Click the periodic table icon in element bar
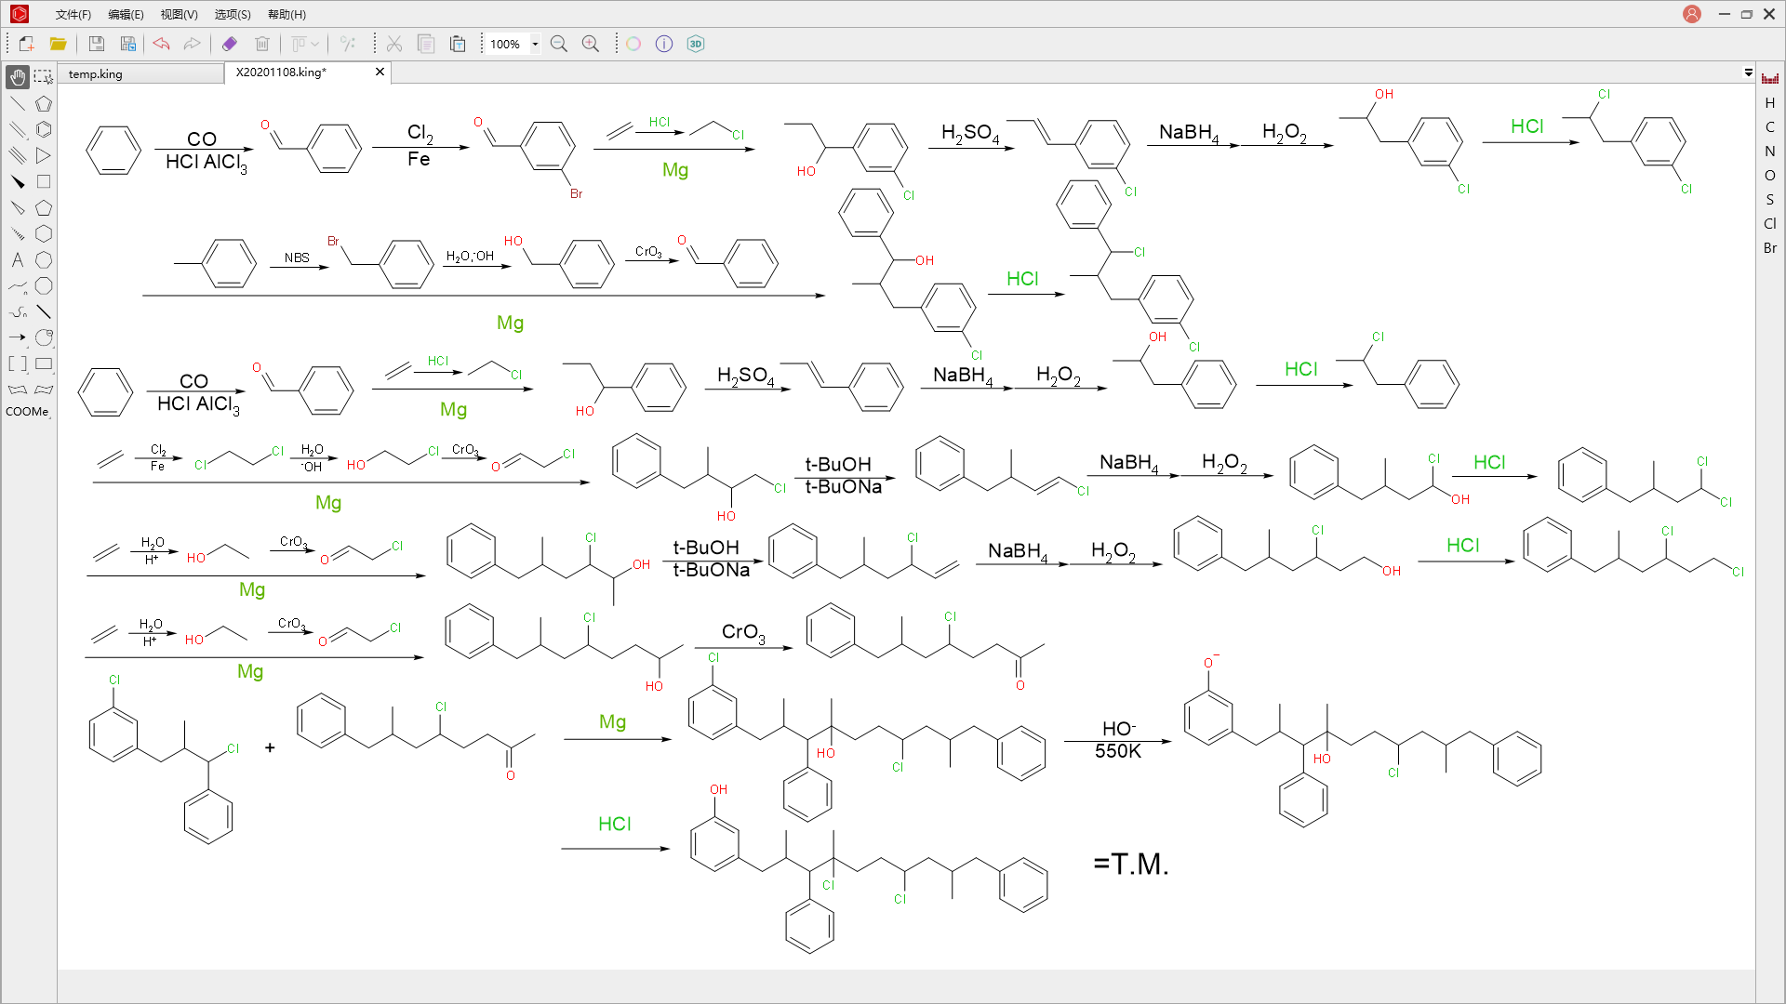Screen dimensions: 1786x1004 [x=1770, y=78]
